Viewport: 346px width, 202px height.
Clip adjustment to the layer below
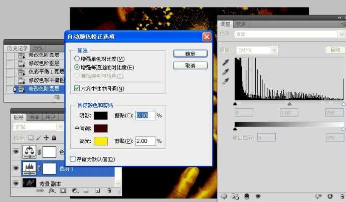(x=247, y=196)
